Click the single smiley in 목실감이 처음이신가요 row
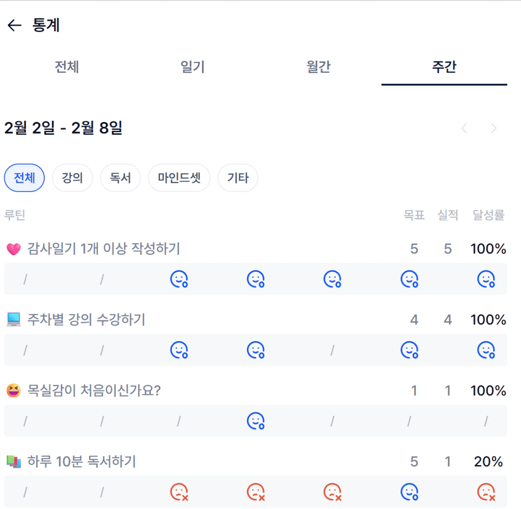This screenshot has height=509, width=521. tap(256, 421)
